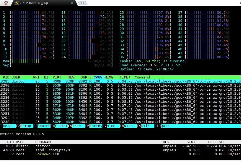Open the Filter option in htop
Image resolution: width=241 pixels, height=161 pixels.
coord(61,126)
